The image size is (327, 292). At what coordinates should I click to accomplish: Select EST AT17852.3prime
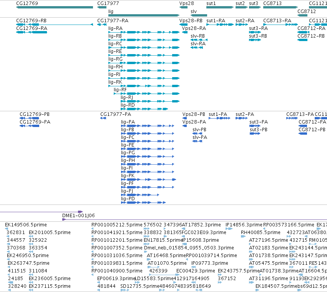click(201, 225)
